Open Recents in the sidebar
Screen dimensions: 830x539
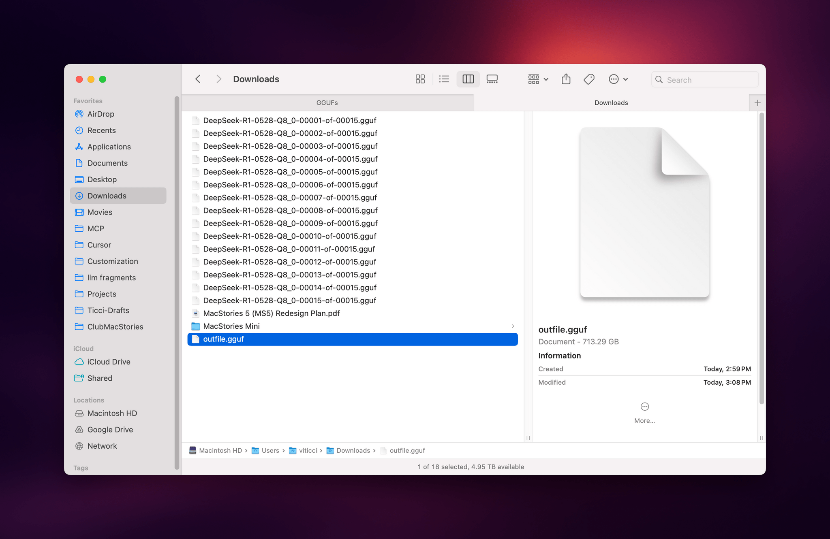pos(118,130)
